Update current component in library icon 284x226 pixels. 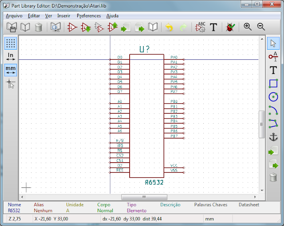[112, 27]
